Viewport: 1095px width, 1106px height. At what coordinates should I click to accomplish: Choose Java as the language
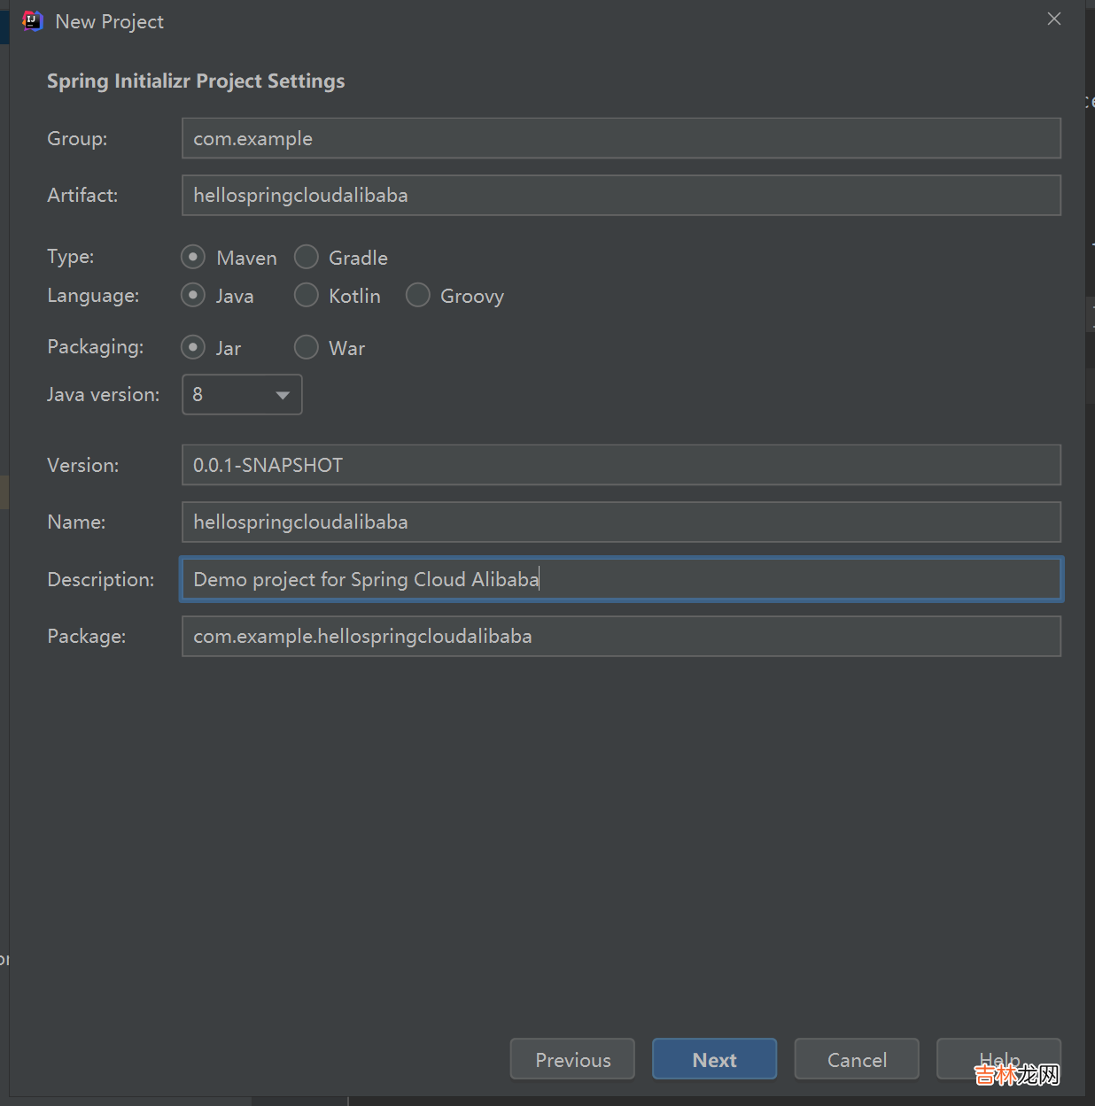(193, 296)
